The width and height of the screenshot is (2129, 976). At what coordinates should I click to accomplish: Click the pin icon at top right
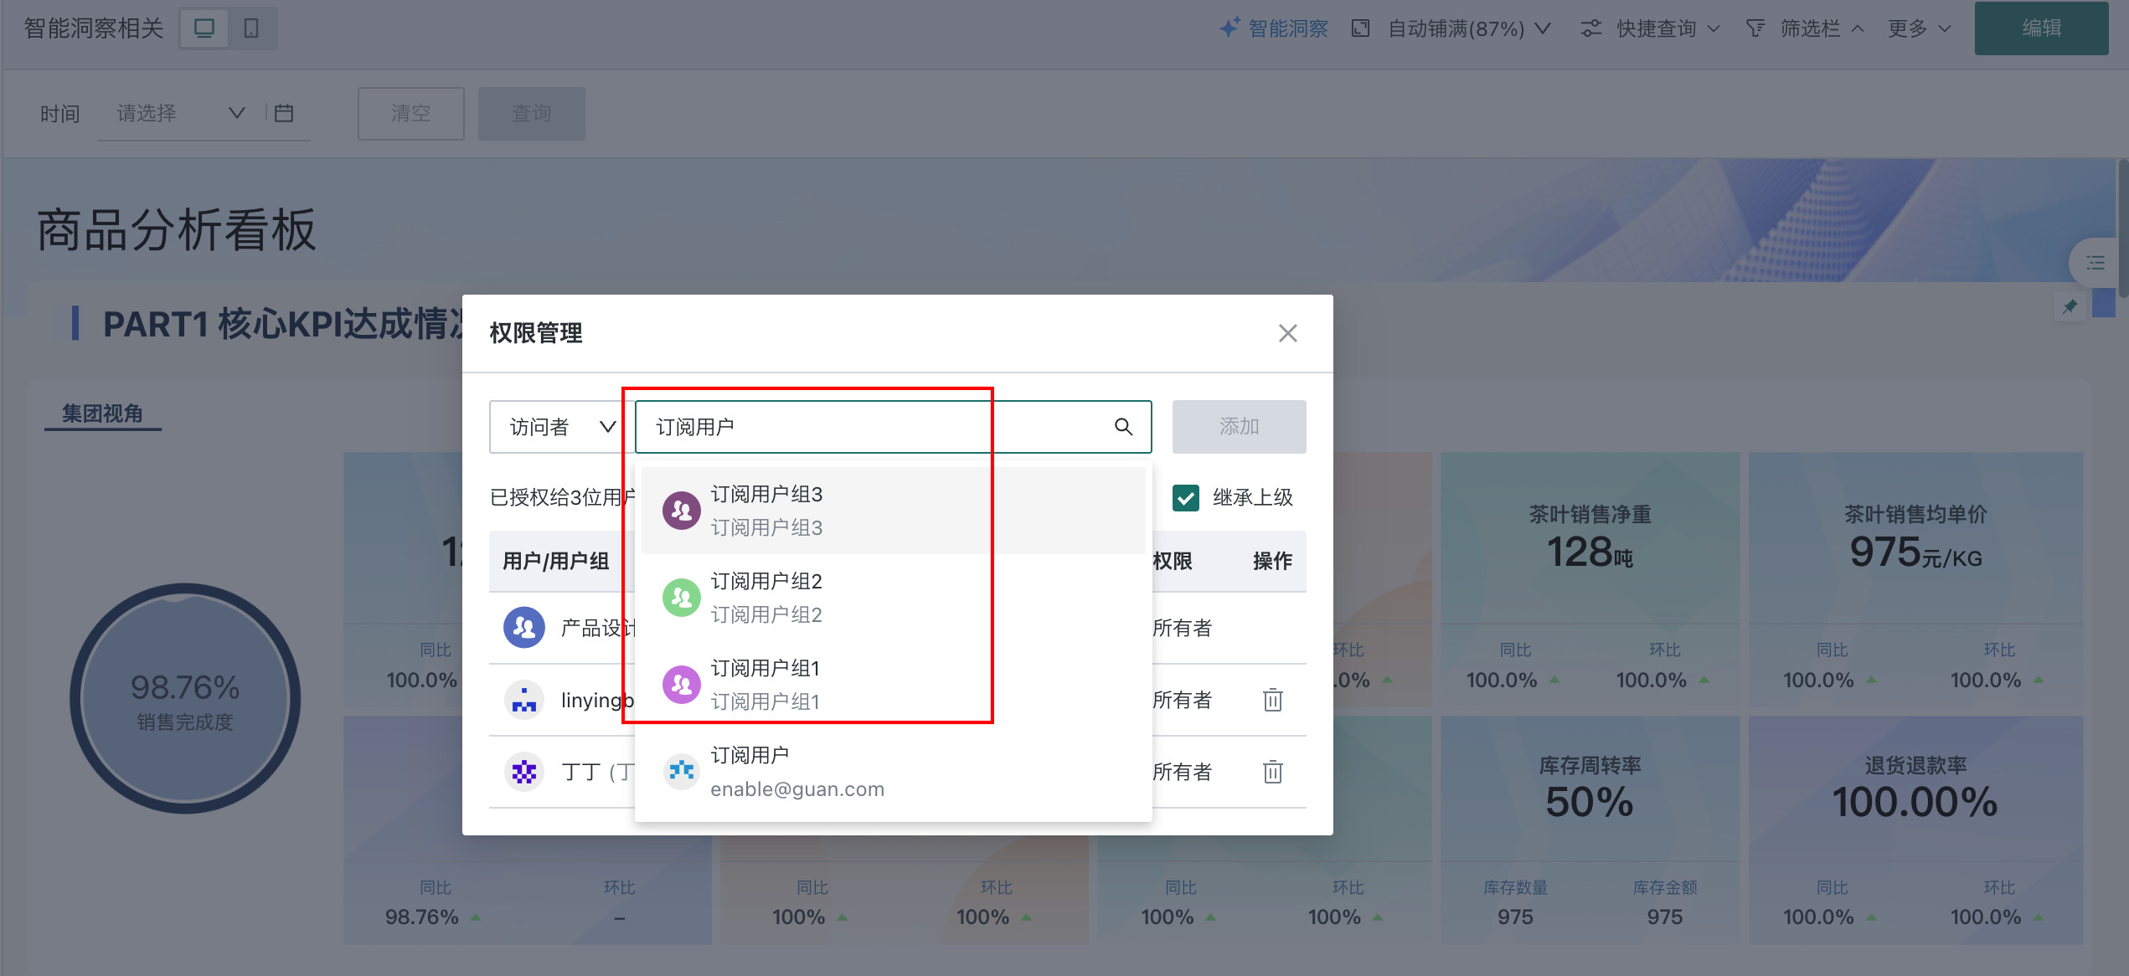click(2070, 306)
